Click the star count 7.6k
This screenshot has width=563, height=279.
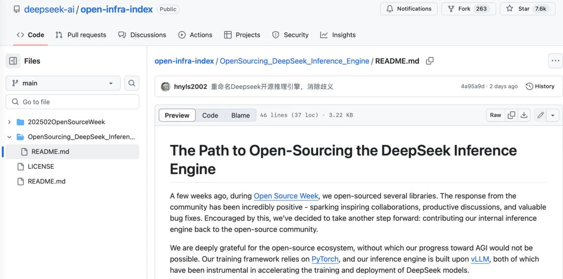(x=540, y=9)
